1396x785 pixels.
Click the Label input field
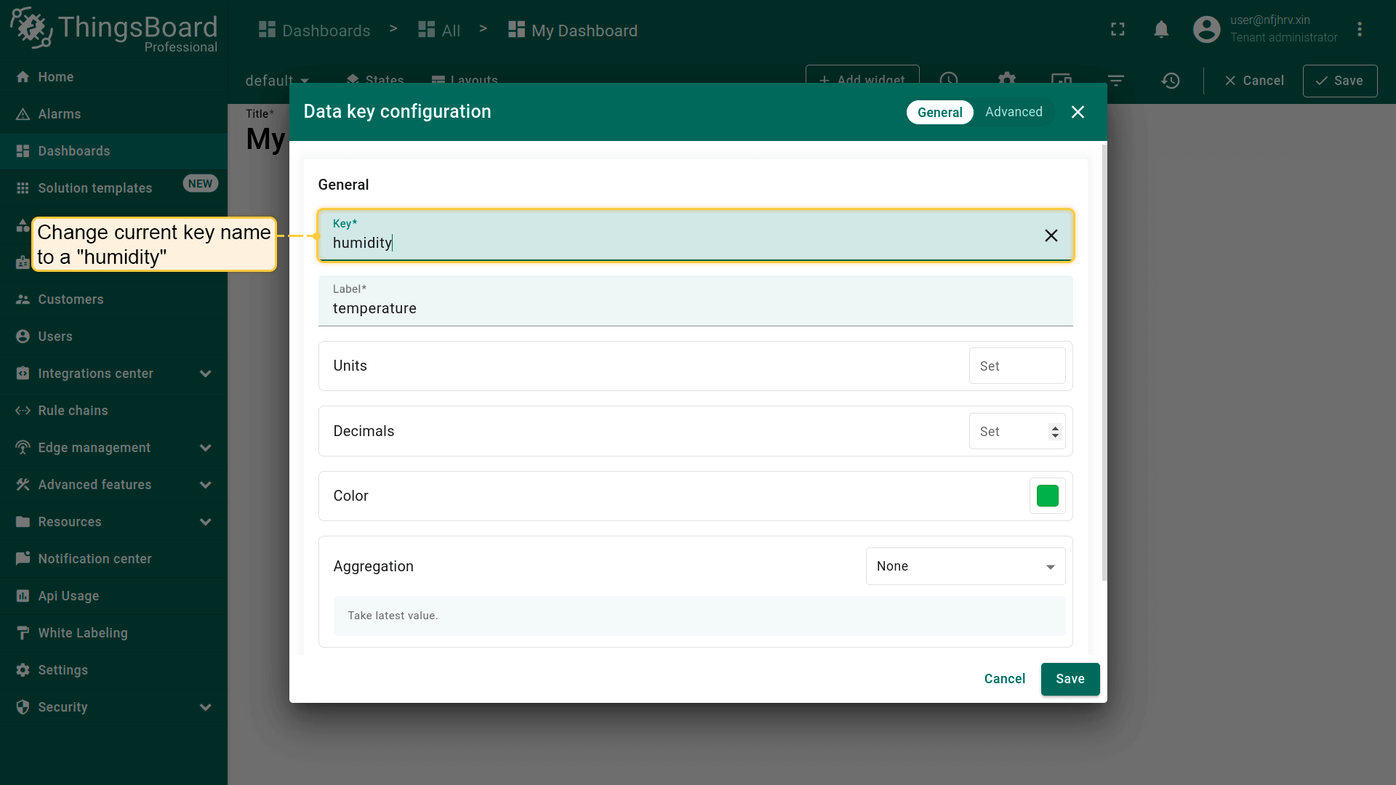click(694, 308)
